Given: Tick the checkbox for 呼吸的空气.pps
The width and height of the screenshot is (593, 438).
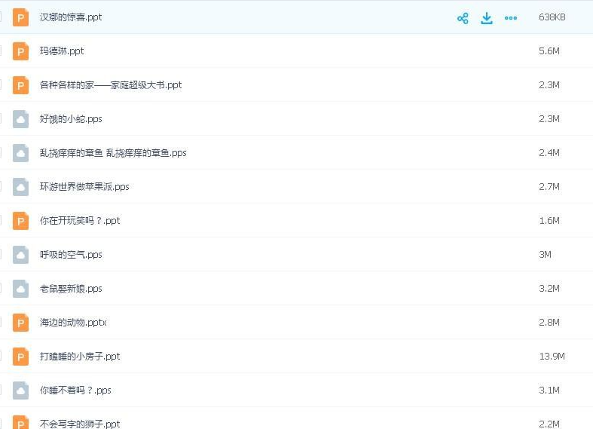Looking at the screenshot, I should coord(1,255).
